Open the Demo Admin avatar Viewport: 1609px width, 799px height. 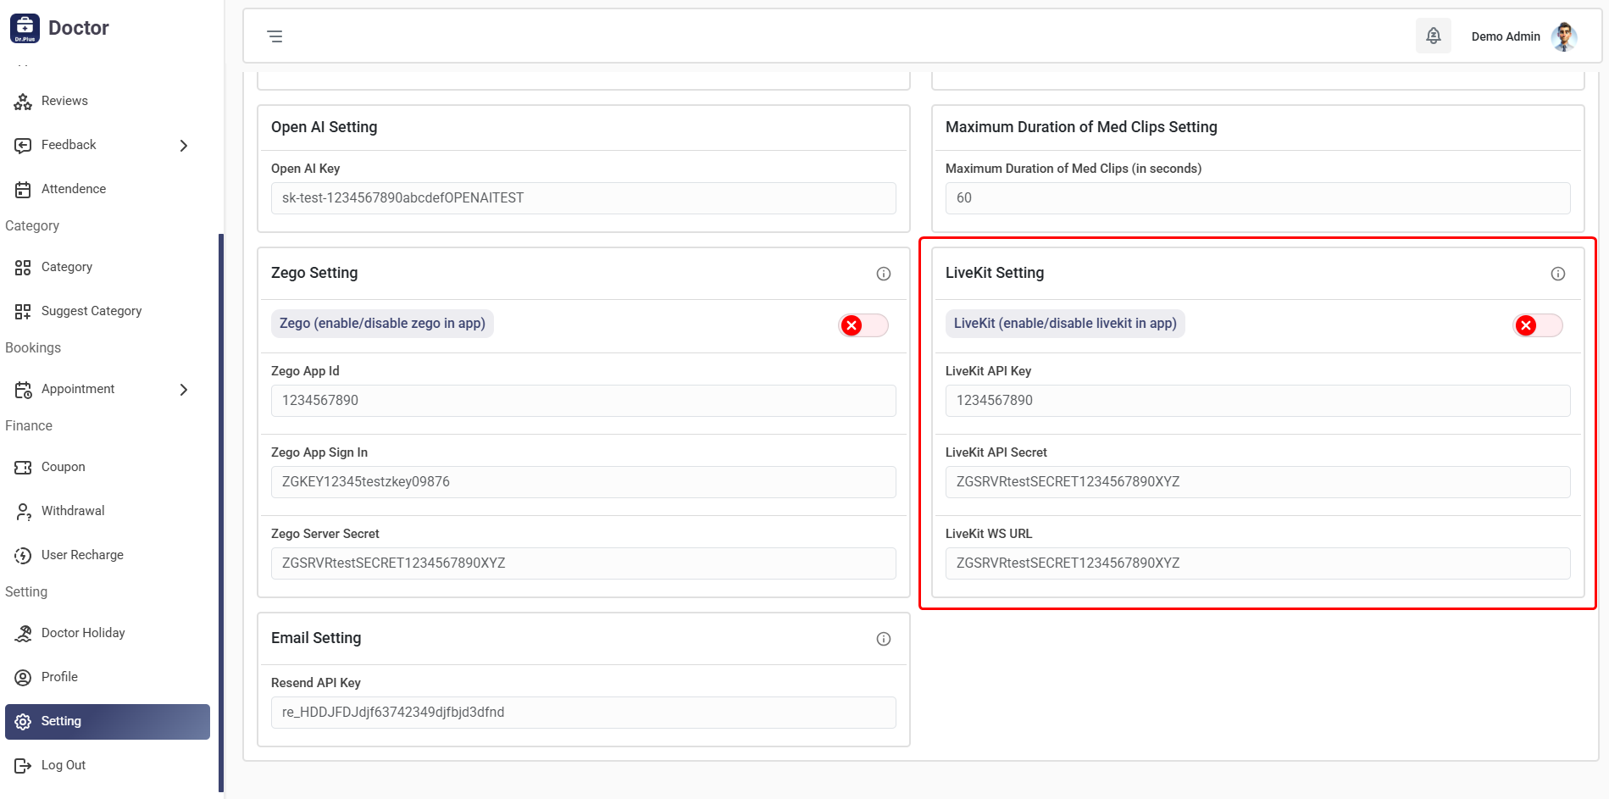pyautogui.click(x=1563, y=36)
